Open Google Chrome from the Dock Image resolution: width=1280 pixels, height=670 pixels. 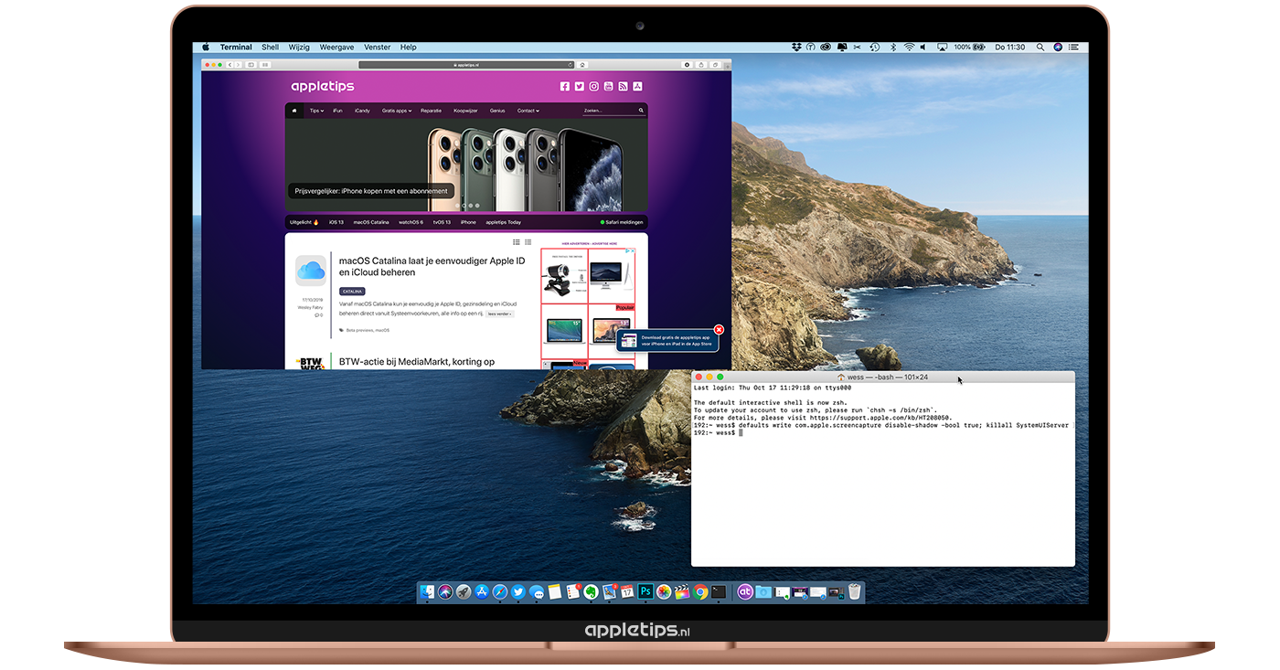click(x=700, y=592)
